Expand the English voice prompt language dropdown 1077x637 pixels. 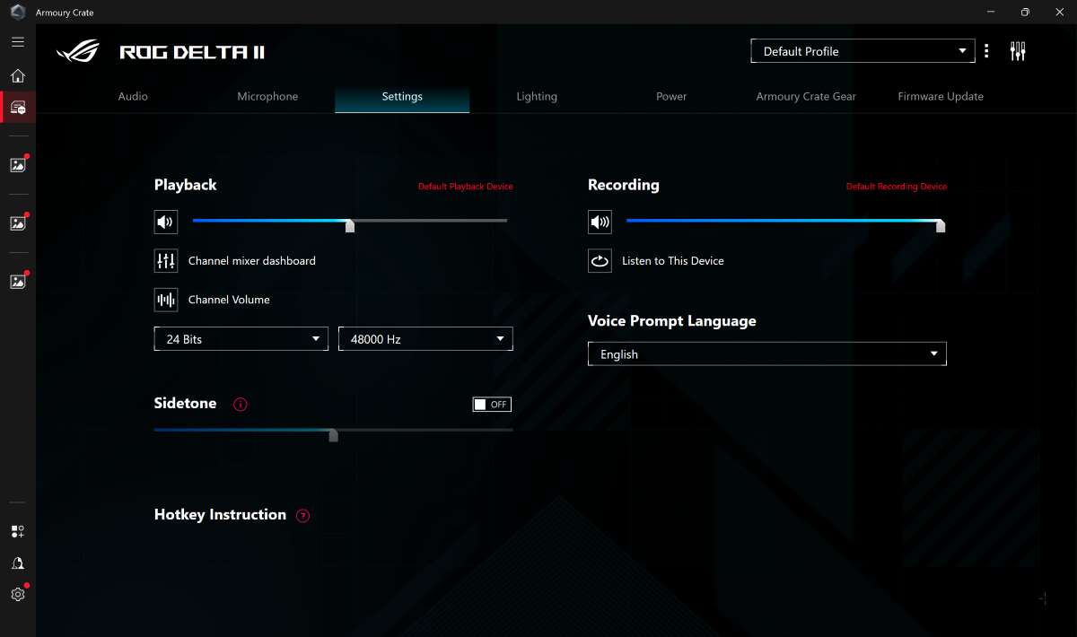[767, 354]
